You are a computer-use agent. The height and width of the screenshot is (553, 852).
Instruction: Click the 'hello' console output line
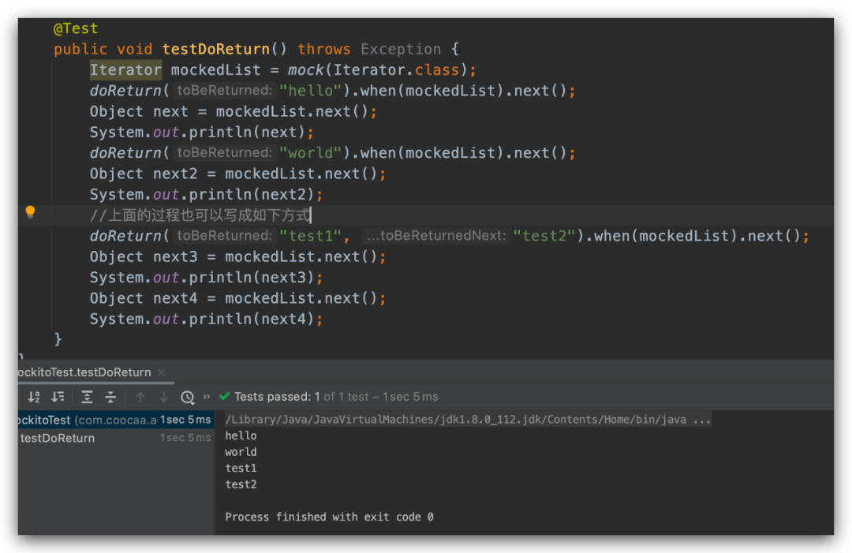click(241, 435)
